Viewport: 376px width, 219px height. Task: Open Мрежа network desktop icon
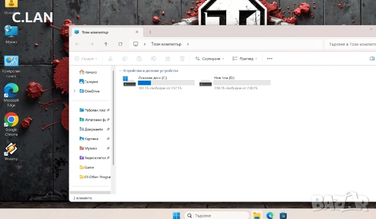(x=11, y=35)
